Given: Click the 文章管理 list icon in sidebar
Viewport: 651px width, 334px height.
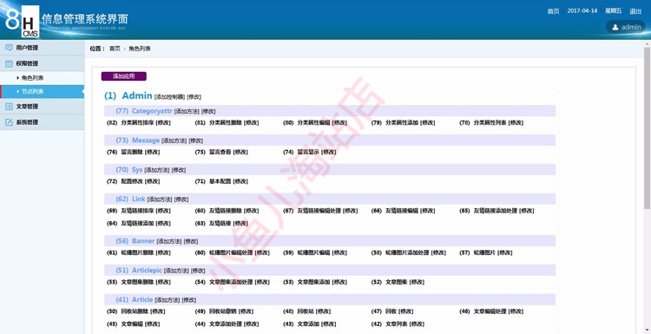Looking at the screenshot, I should pyautogui.click(x=9, y=106).
